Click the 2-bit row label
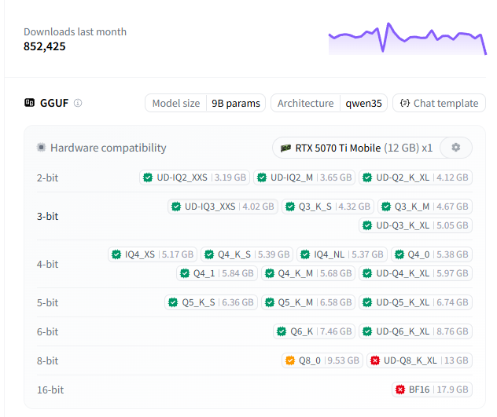The image size is (497, 417). pyautogui.click(x=47, y=177)
